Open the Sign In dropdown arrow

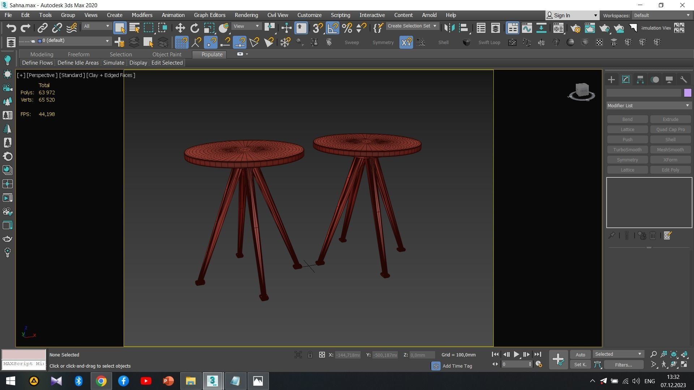pos(595,16)
